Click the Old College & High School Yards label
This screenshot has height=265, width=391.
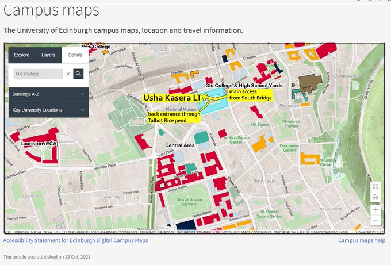point(244,86)
